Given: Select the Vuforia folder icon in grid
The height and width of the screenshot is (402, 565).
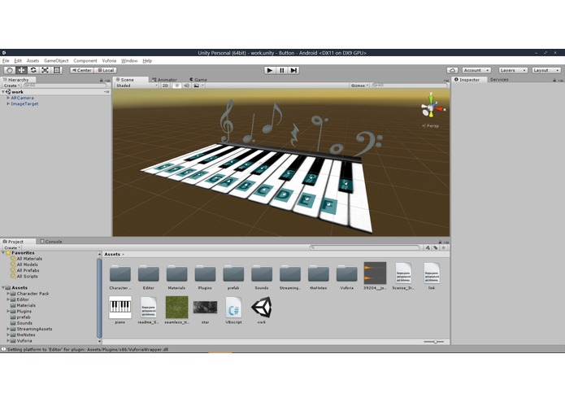Looking at the screenshot, I should point(346,273).
